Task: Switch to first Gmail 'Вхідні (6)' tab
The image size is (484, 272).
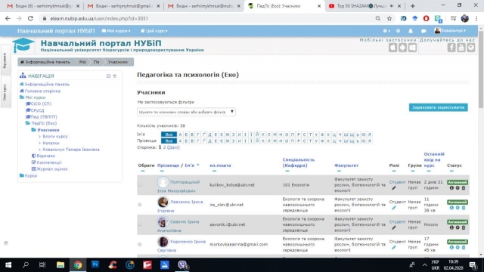Action: (43, 6)
